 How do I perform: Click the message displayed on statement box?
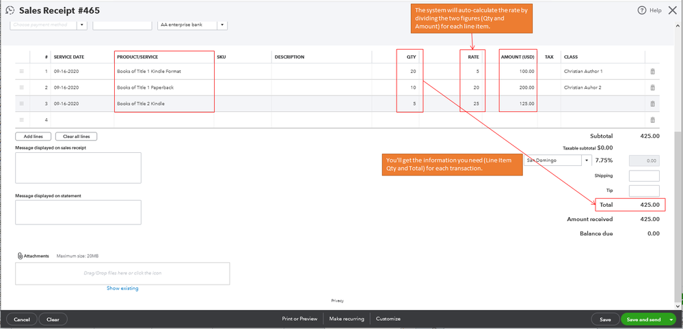click(78, 212)
